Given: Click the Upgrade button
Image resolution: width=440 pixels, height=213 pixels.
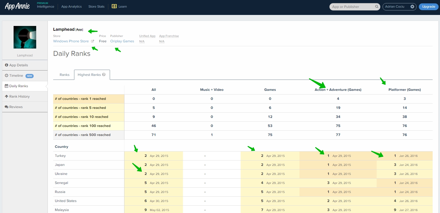Looking at the screenshot, I should 428,7.
